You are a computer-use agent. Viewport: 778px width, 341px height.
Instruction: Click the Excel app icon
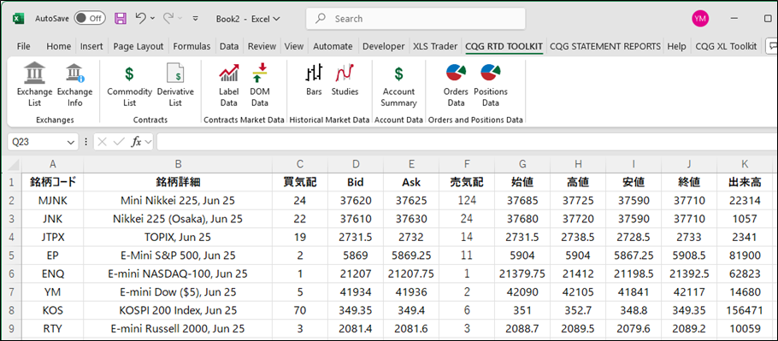[18, 18]
